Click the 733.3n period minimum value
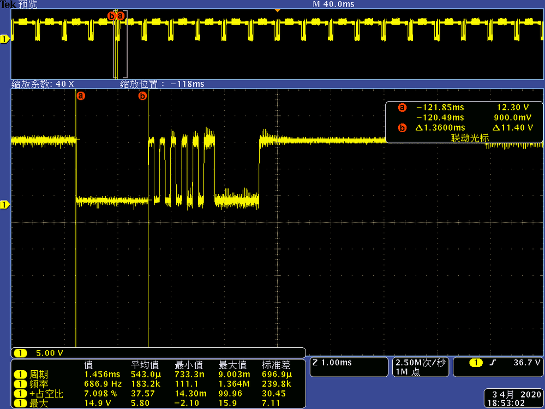 coord(189,375)
